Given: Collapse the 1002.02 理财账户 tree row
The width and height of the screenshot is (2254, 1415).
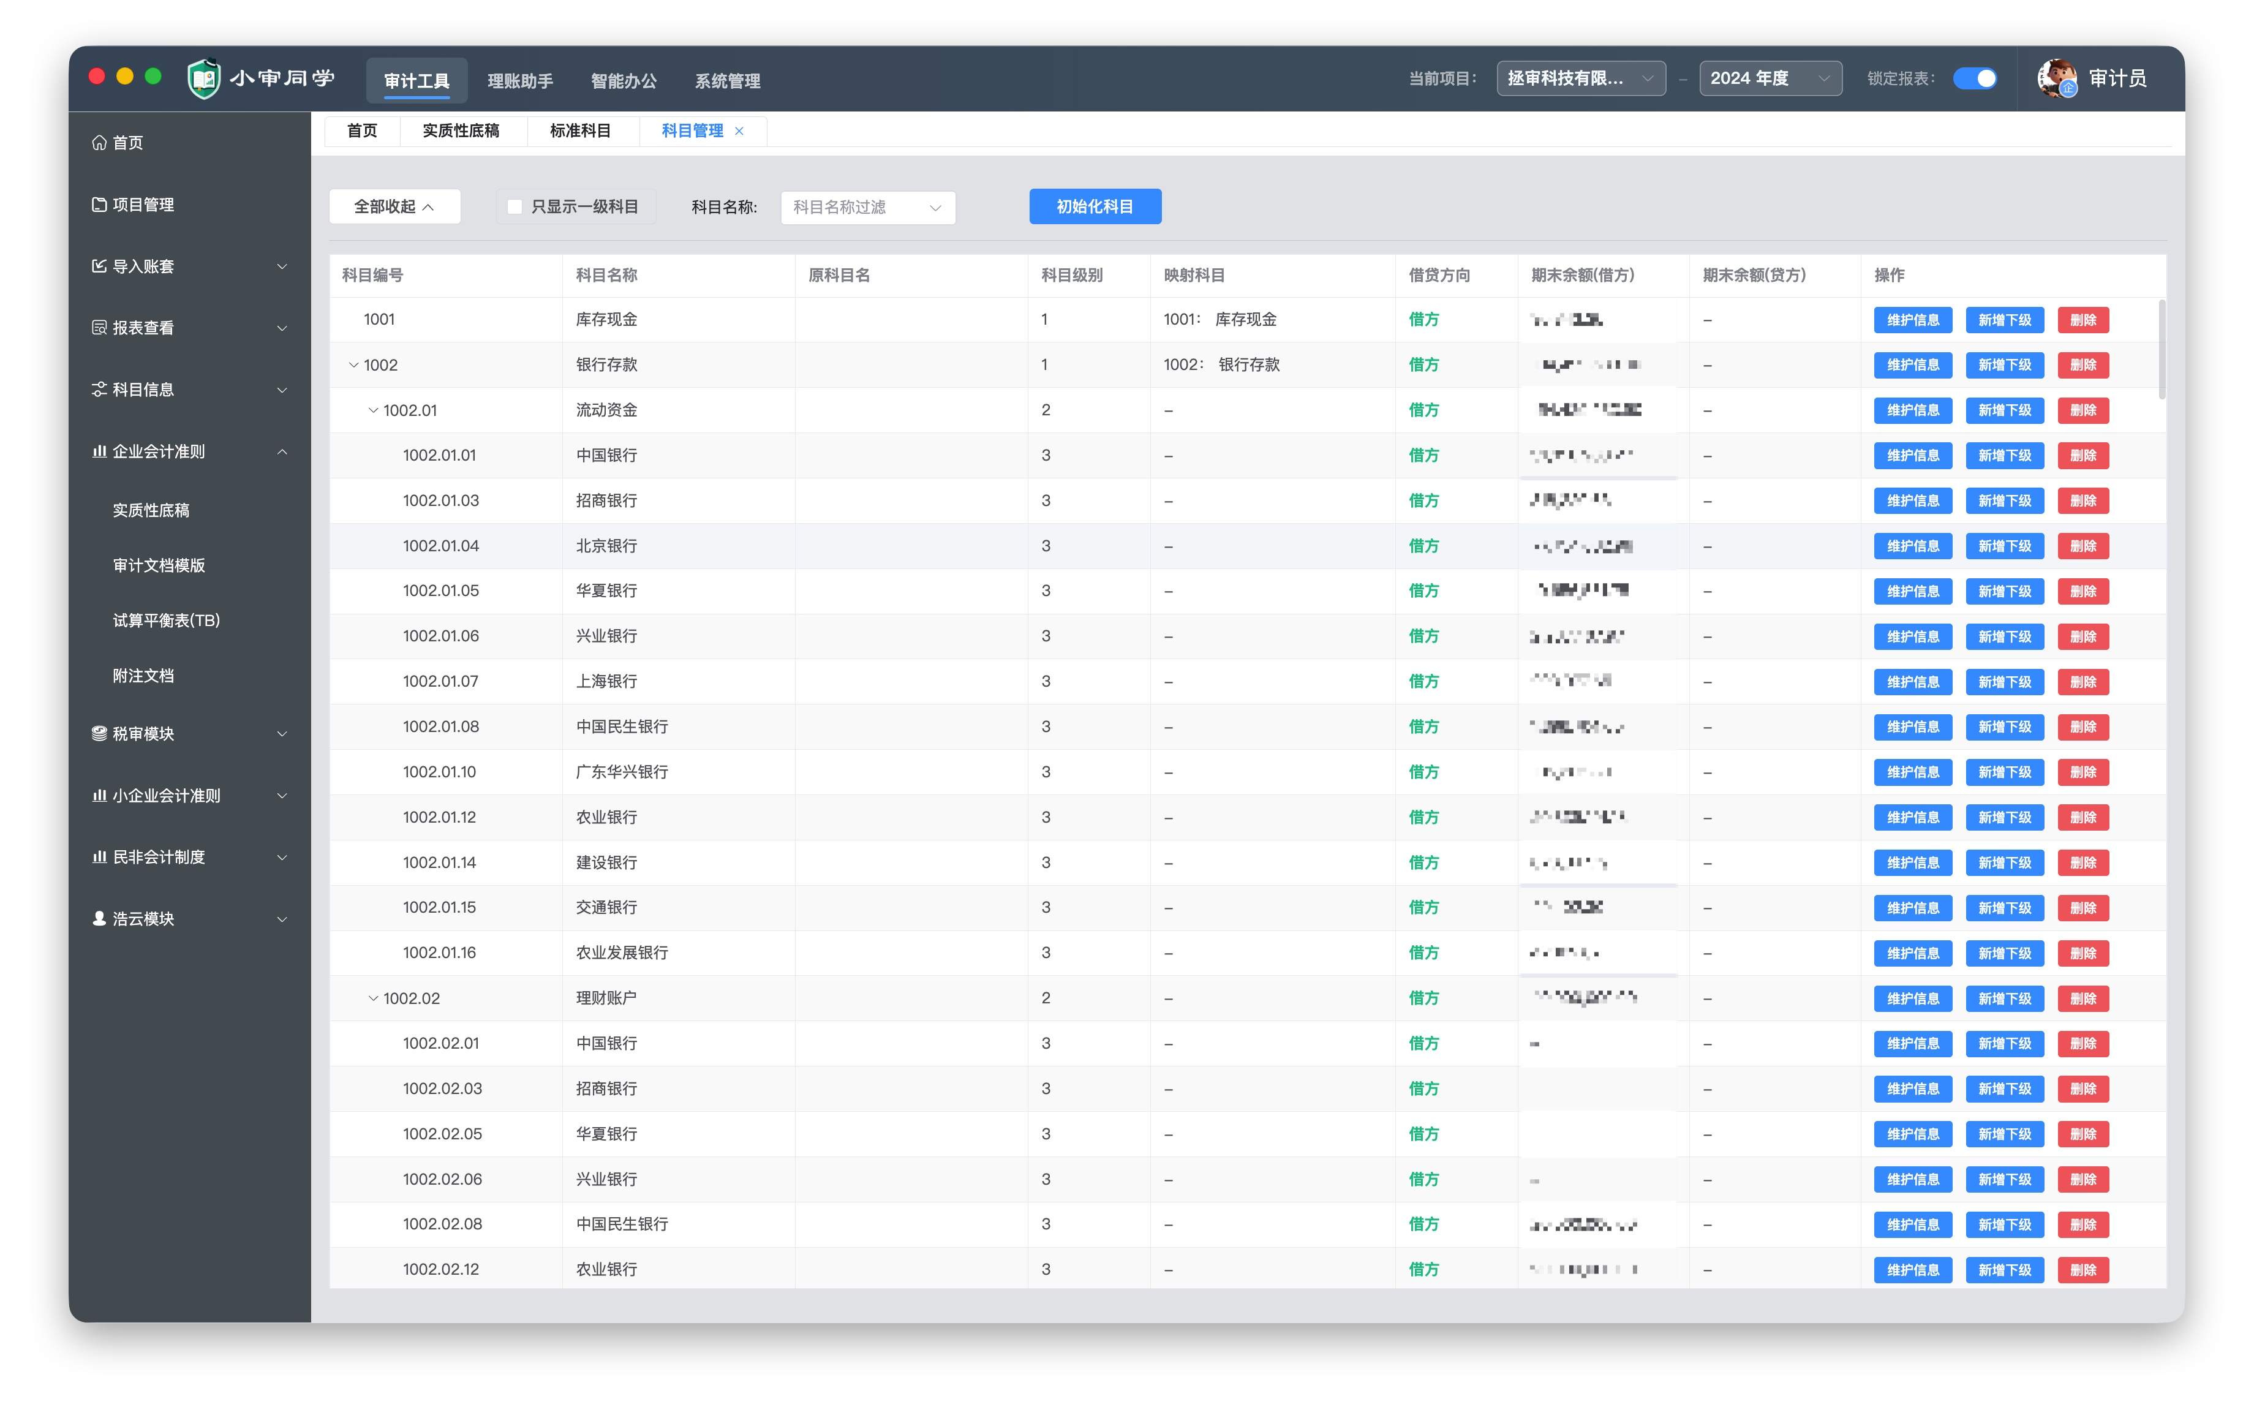Looking at the screenshot, I should tap(374, 998).
